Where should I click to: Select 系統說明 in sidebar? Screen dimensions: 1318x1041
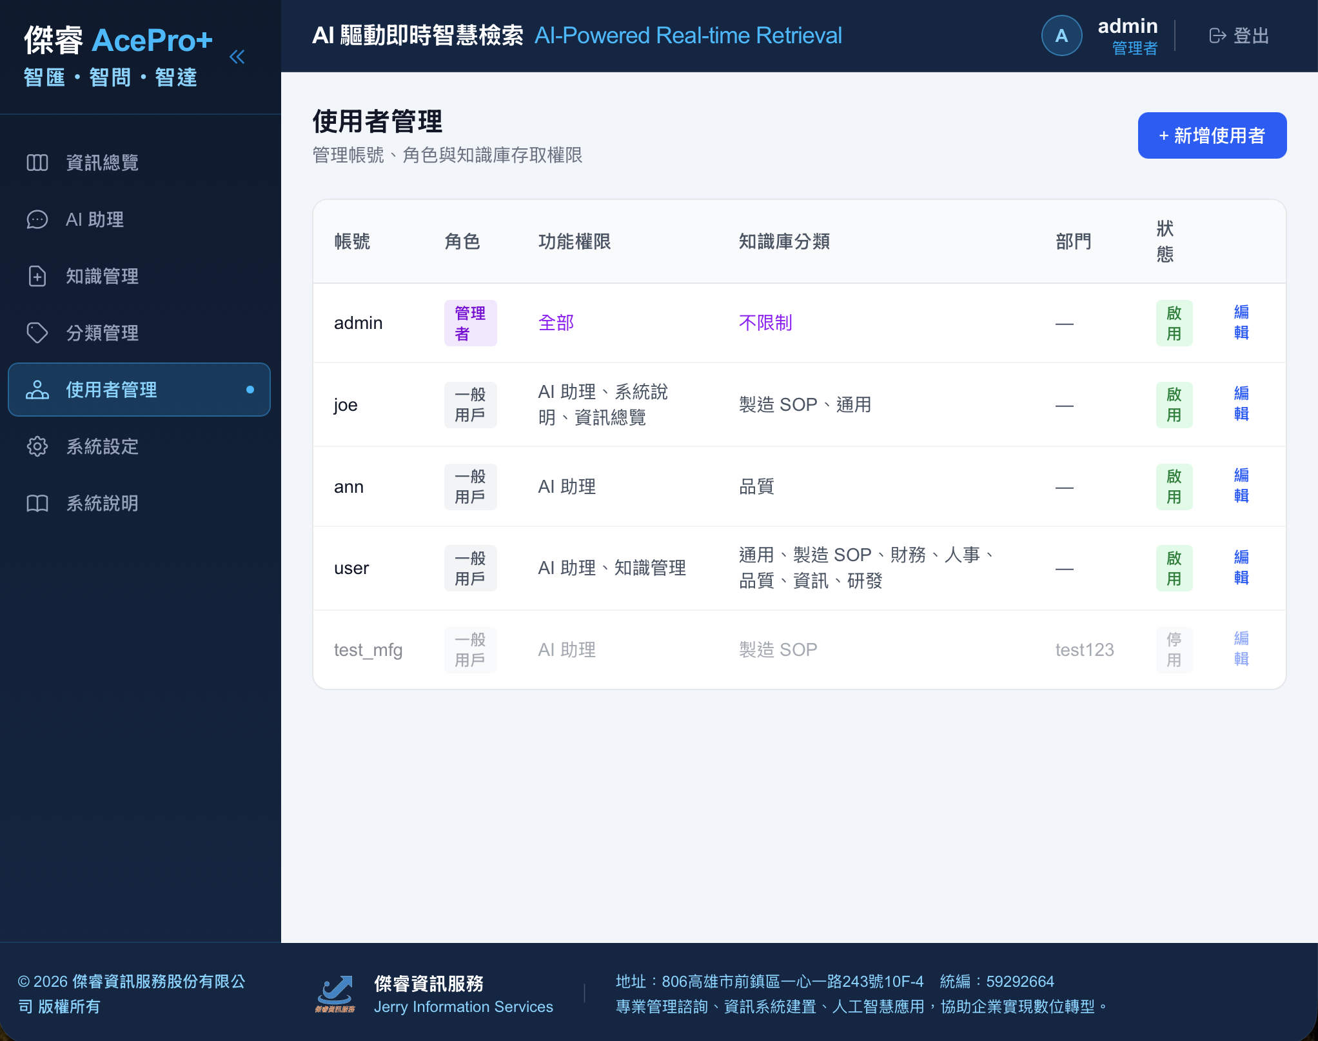[x=139, y=503]
